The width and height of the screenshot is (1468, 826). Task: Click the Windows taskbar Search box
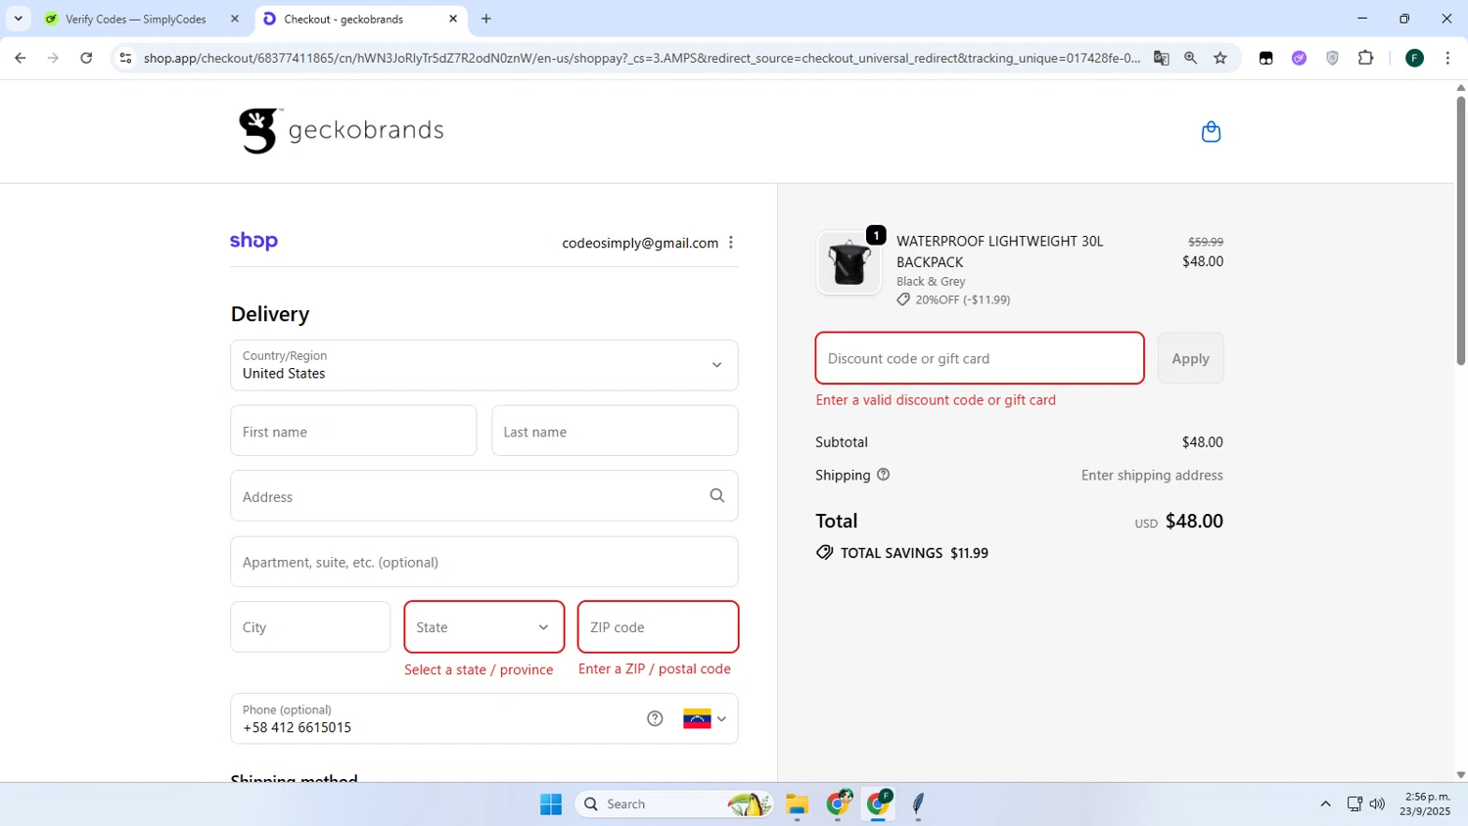[672, 803]
